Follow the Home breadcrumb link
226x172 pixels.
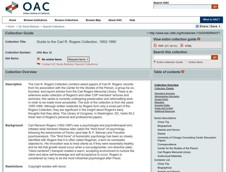11,27
